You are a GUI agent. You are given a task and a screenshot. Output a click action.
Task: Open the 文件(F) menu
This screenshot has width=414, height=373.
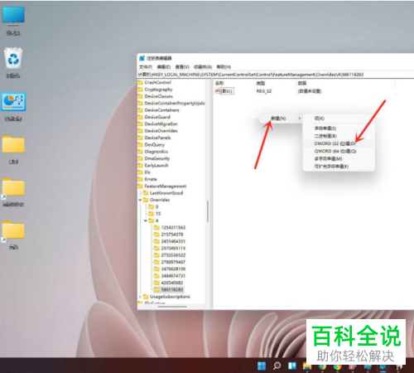coord(146,67)
